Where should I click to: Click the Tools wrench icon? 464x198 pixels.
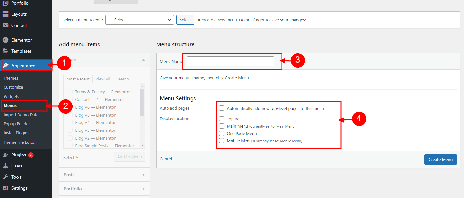(6, 177)
